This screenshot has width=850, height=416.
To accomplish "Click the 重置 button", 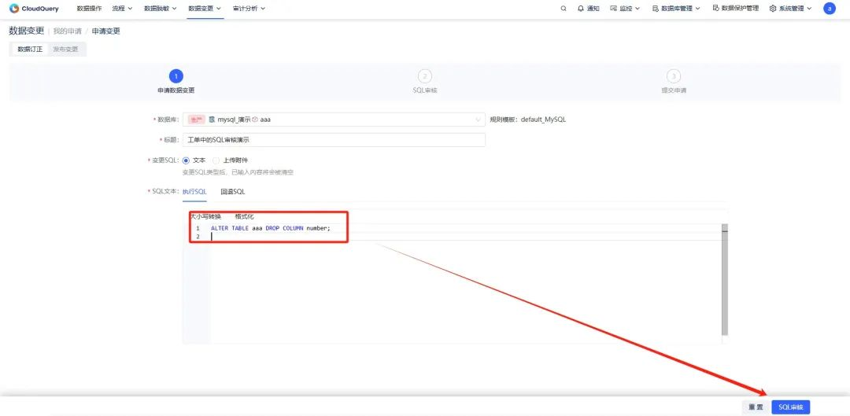I will [x=756, y=407].
